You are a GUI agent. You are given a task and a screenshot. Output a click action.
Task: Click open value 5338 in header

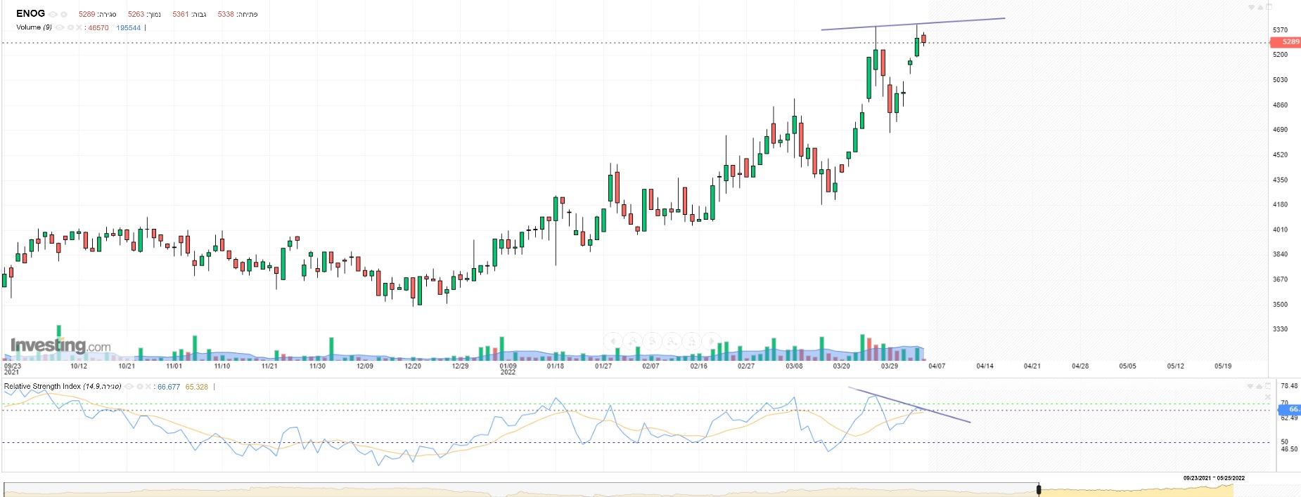tap(226, 14)
